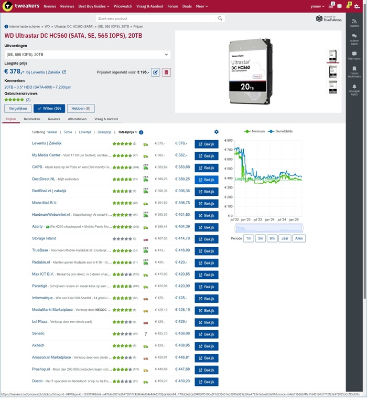Screen dimensions: 367x420
Task: Click info icon next to Totaalprijs
Action: 141,132
